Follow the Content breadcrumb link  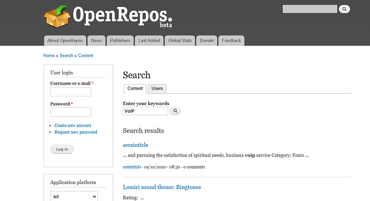pyautogui.click(x=86, y=55)
